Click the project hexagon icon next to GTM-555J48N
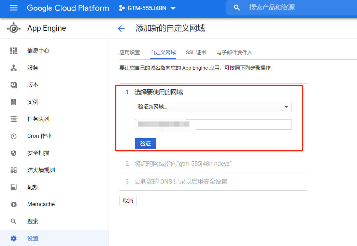Viewport: 357px width, 246px height. 122,8
